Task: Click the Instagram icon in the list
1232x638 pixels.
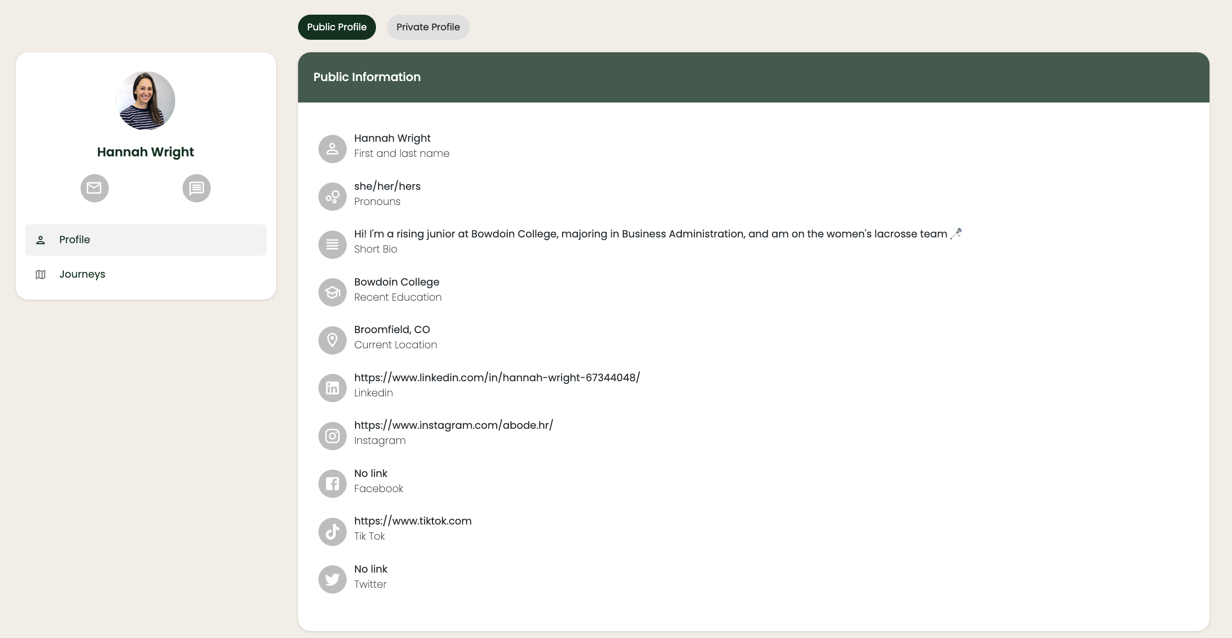Action: click(x=333, y=436)
